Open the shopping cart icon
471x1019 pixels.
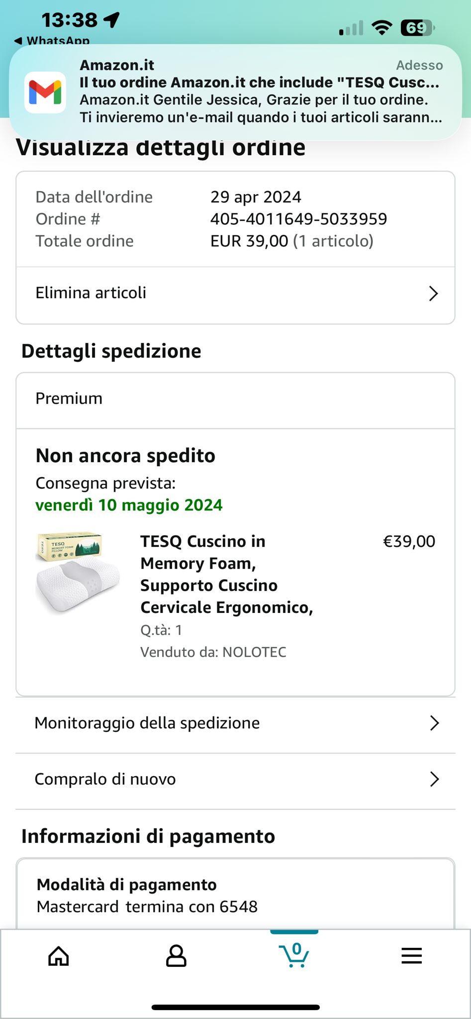click(294, 955)
